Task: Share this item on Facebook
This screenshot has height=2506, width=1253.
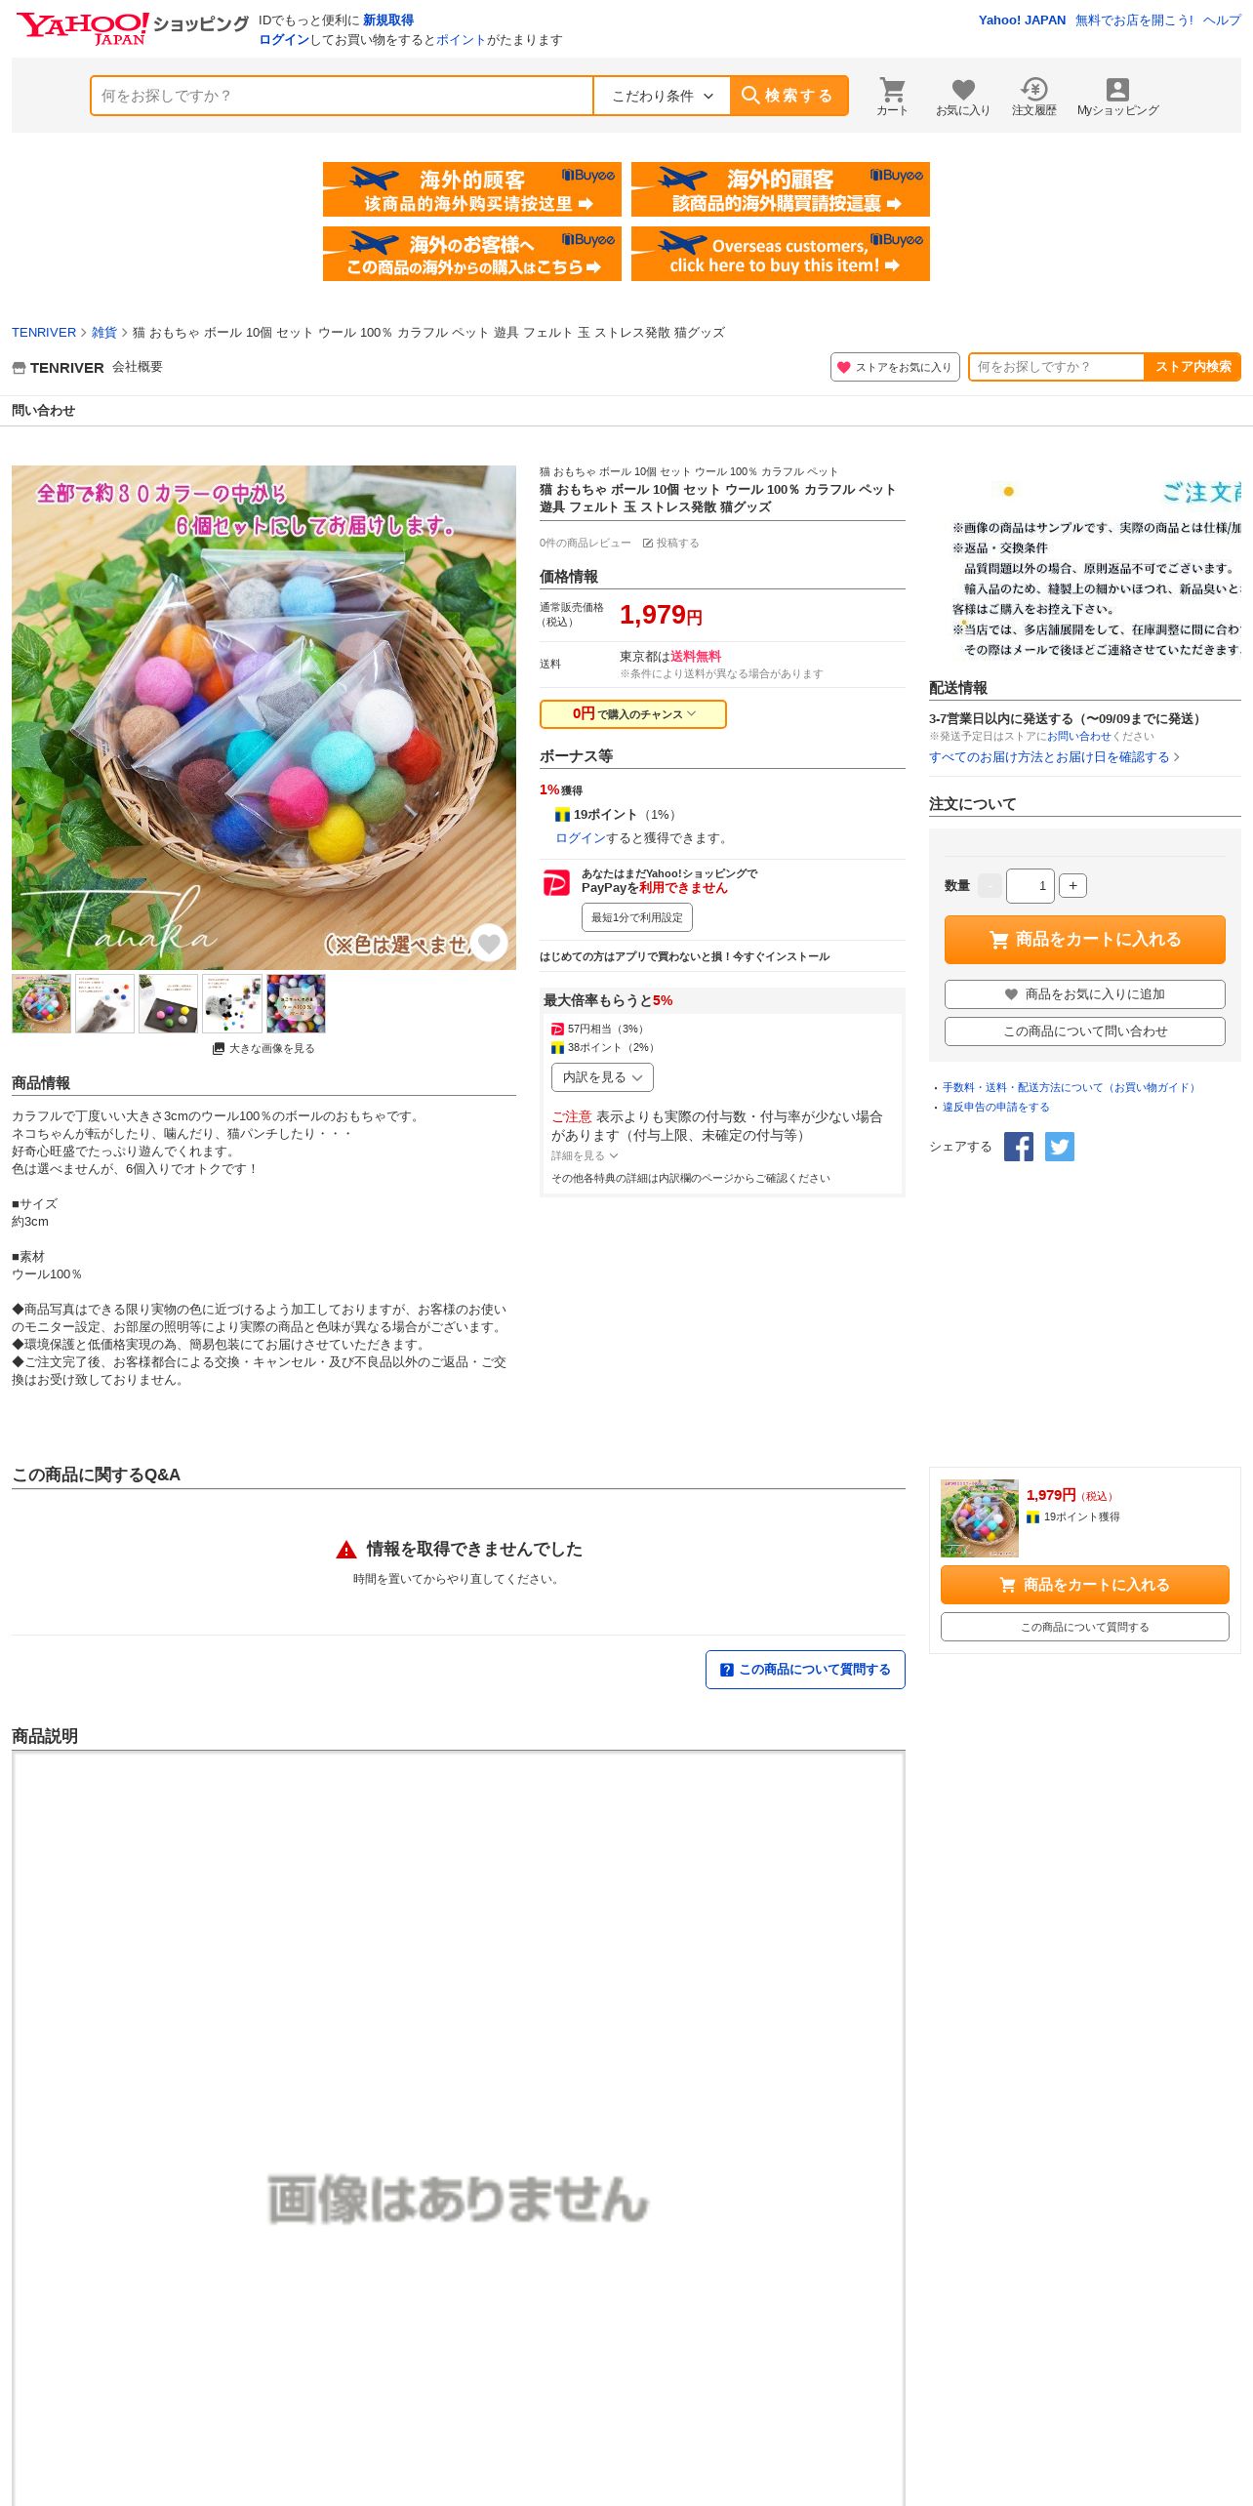Action: coord(1019,1147)
